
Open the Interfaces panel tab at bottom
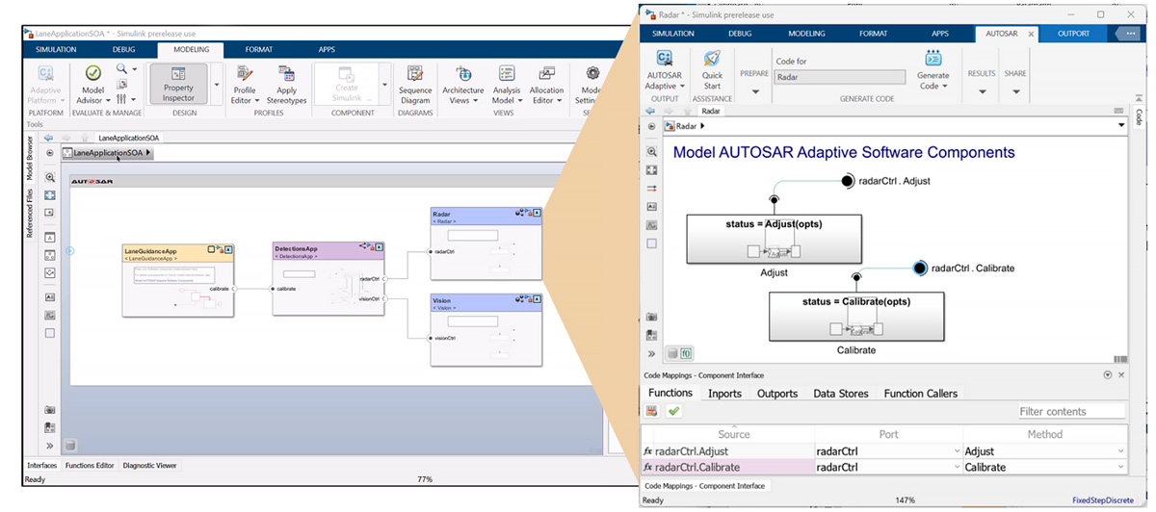coord(41,466)
